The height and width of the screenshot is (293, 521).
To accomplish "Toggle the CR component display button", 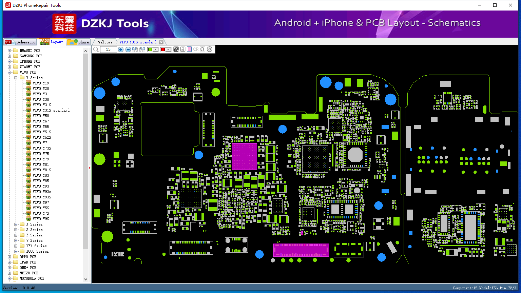I will tap(196, 50).
